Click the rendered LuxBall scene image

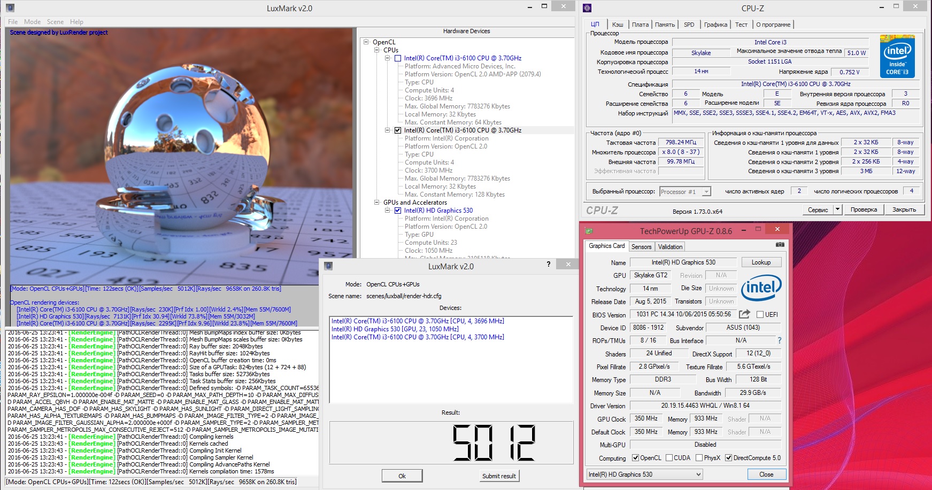(x=181, y=156)
